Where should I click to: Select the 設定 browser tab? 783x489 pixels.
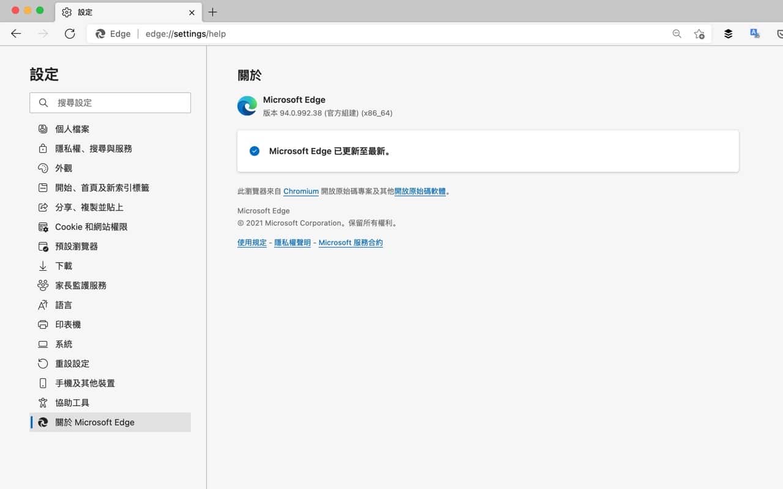(x=128, y=12)
